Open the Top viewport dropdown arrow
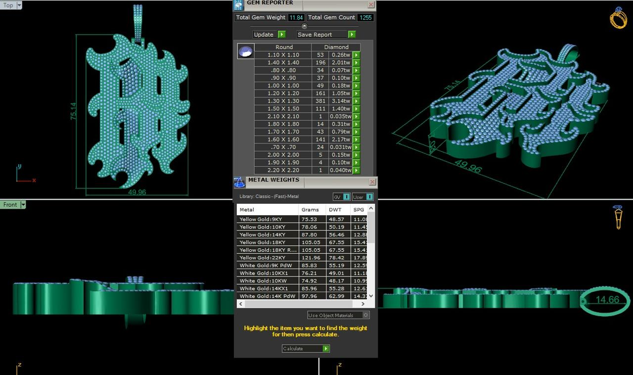Image resolution: width=633 pixels, height=375 pixels. click(x=19, y=5)
